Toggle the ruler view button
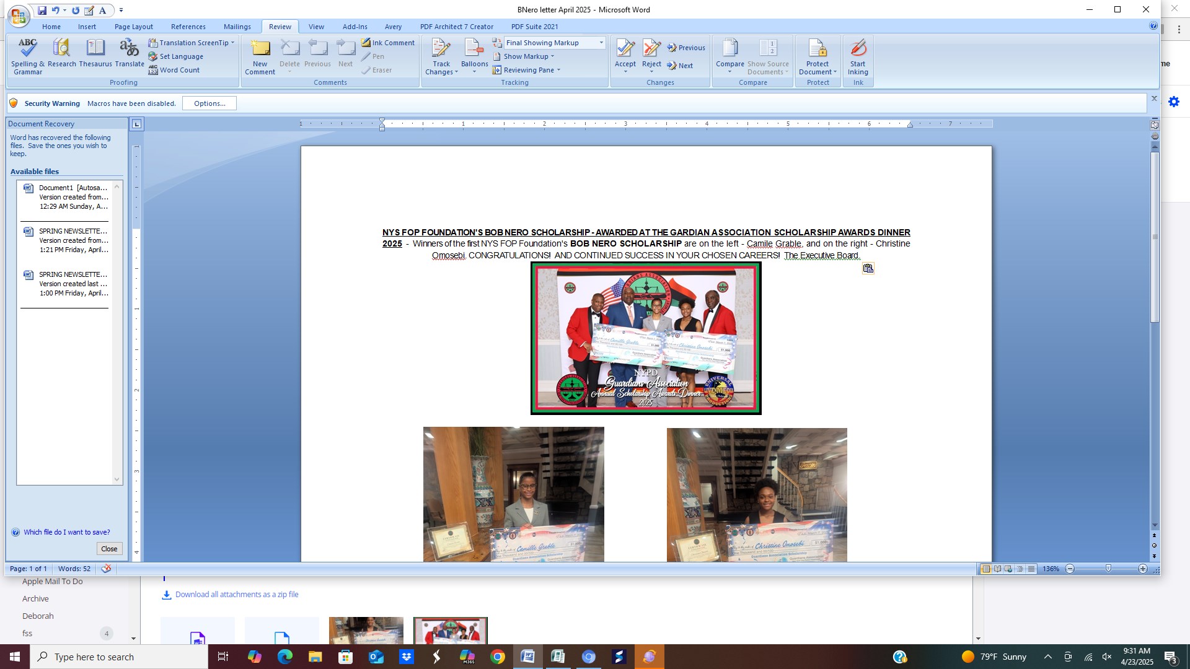This screenshot has height=669, width=1190. coord(1155,125)
